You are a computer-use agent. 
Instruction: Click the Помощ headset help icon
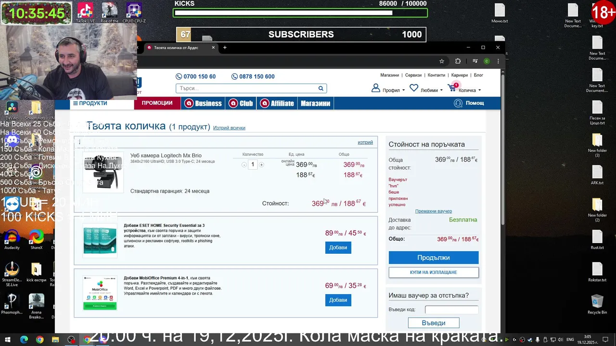click(x=458, y=103)
